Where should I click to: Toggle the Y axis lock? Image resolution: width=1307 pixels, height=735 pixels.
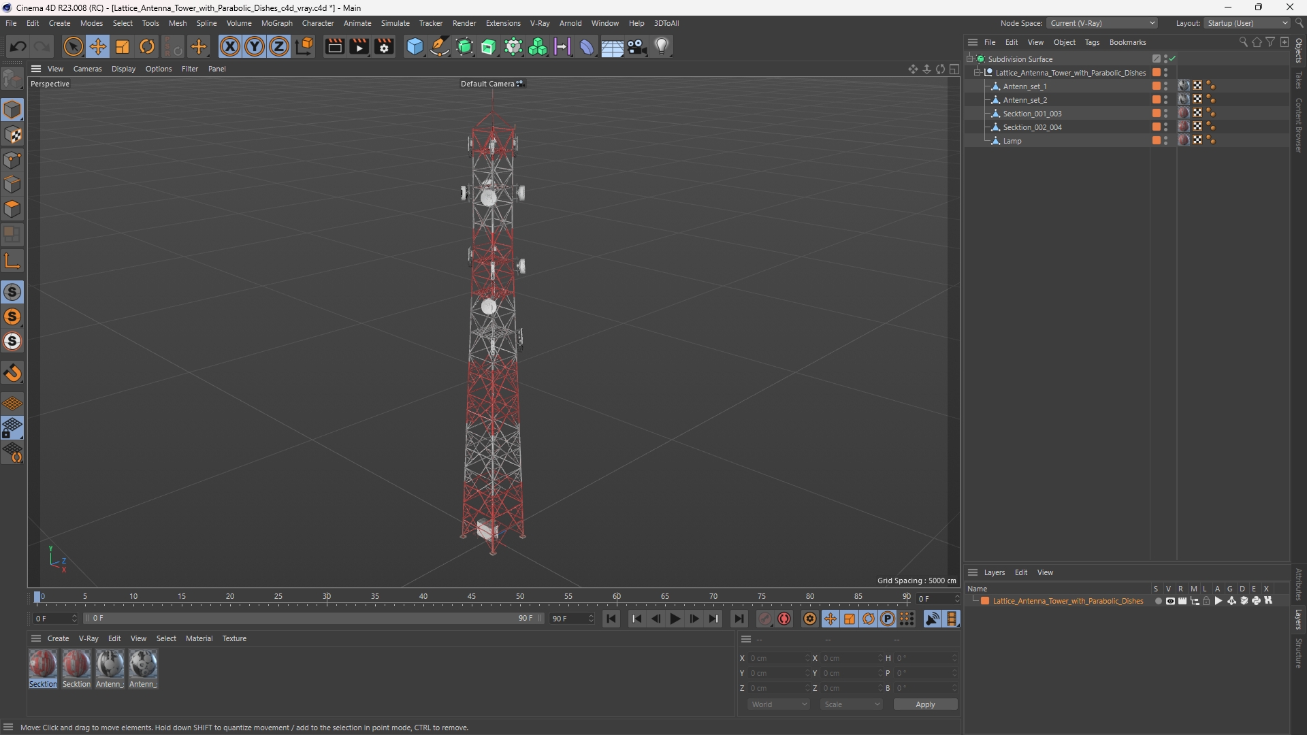255,46
